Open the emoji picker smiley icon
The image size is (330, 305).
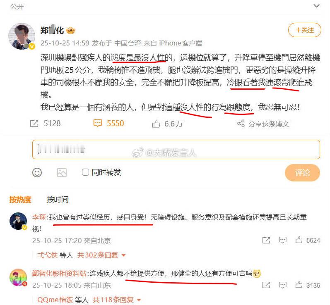37,173
